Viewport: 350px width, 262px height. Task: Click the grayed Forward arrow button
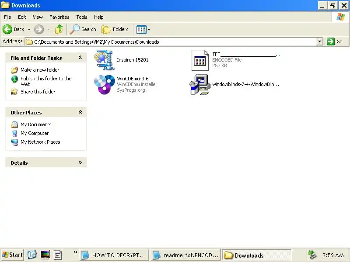tap(39, 29)
